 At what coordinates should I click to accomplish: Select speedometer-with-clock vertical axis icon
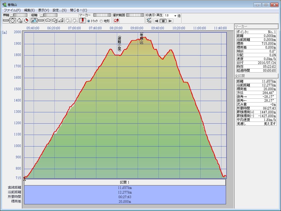point(54,21)
